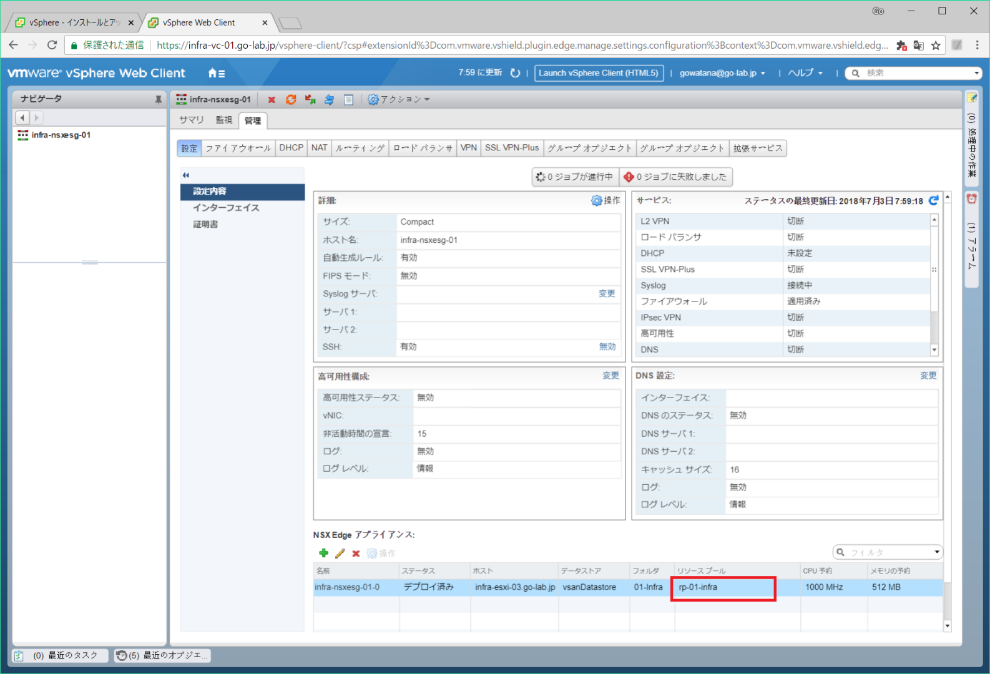This screenshot has height=674, width=990.
Task: Click the jobs in progress button
Action: tap(575, 177)
